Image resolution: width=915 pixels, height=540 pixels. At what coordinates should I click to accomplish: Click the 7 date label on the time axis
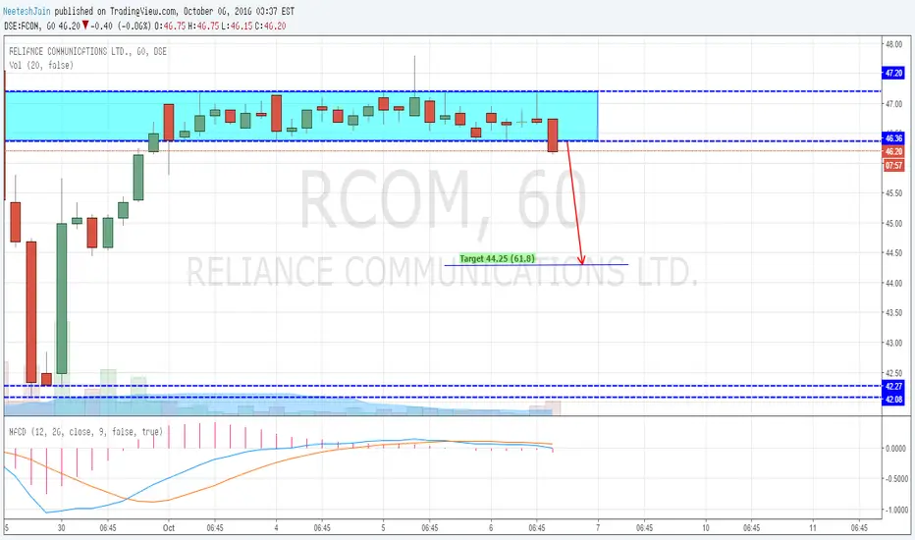pyautogui.click(x=598, y=528)
